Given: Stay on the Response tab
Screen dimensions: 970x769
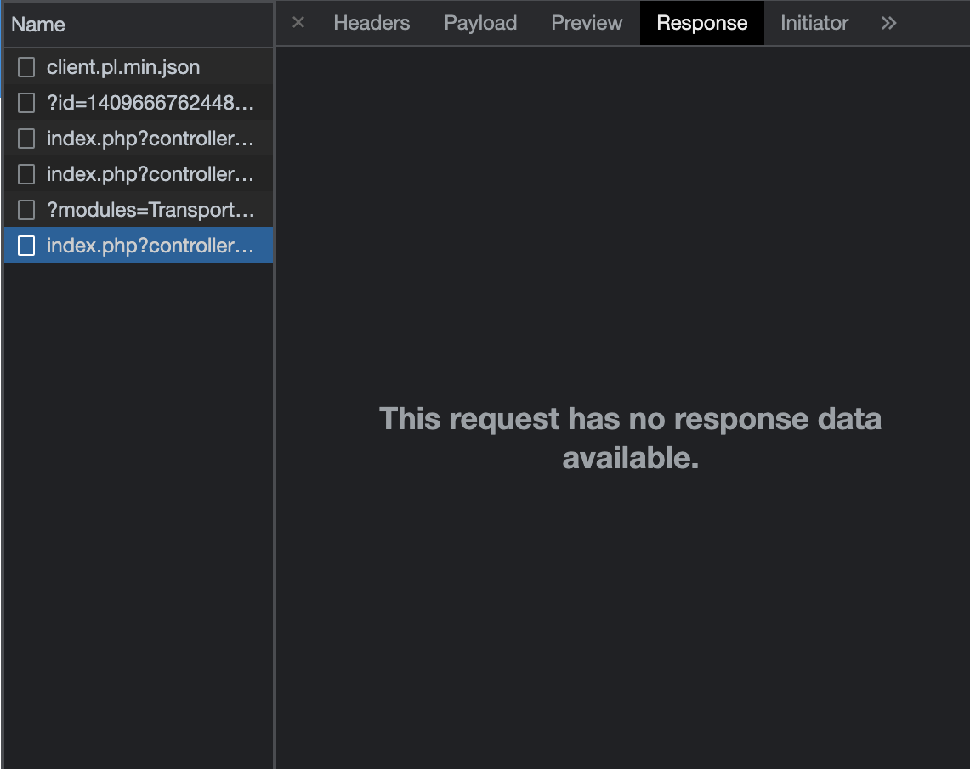Looking at the screenshot, I should [701, 23].
